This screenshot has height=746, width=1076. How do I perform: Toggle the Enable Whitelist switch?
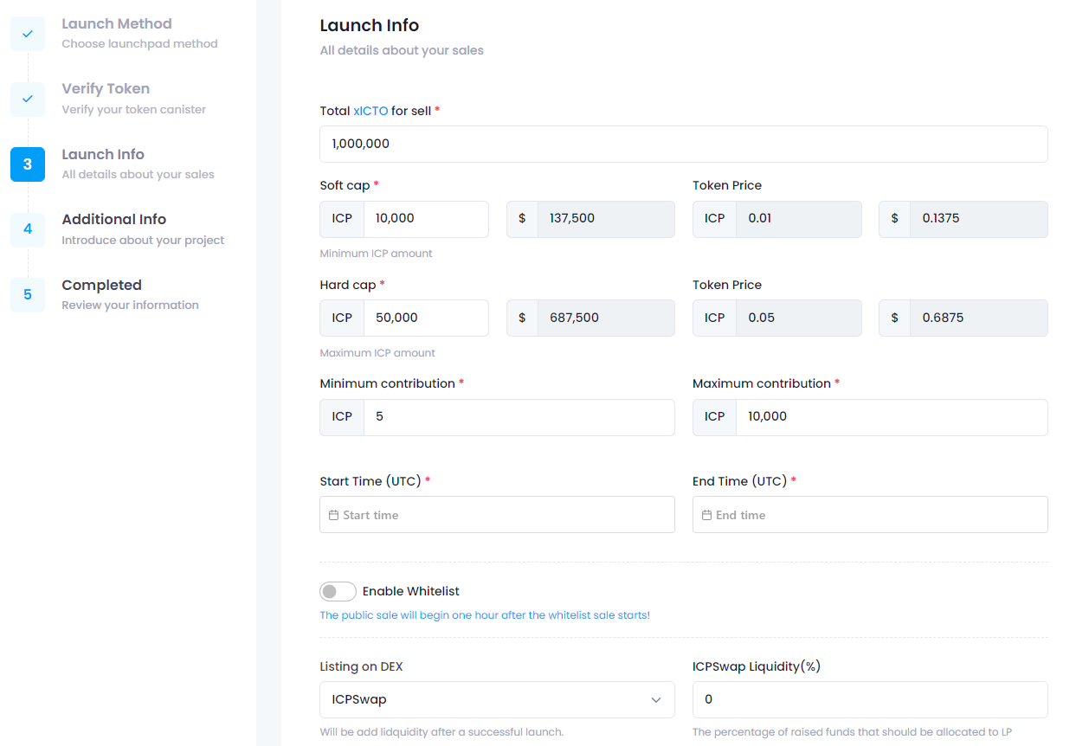coord(338,591)
